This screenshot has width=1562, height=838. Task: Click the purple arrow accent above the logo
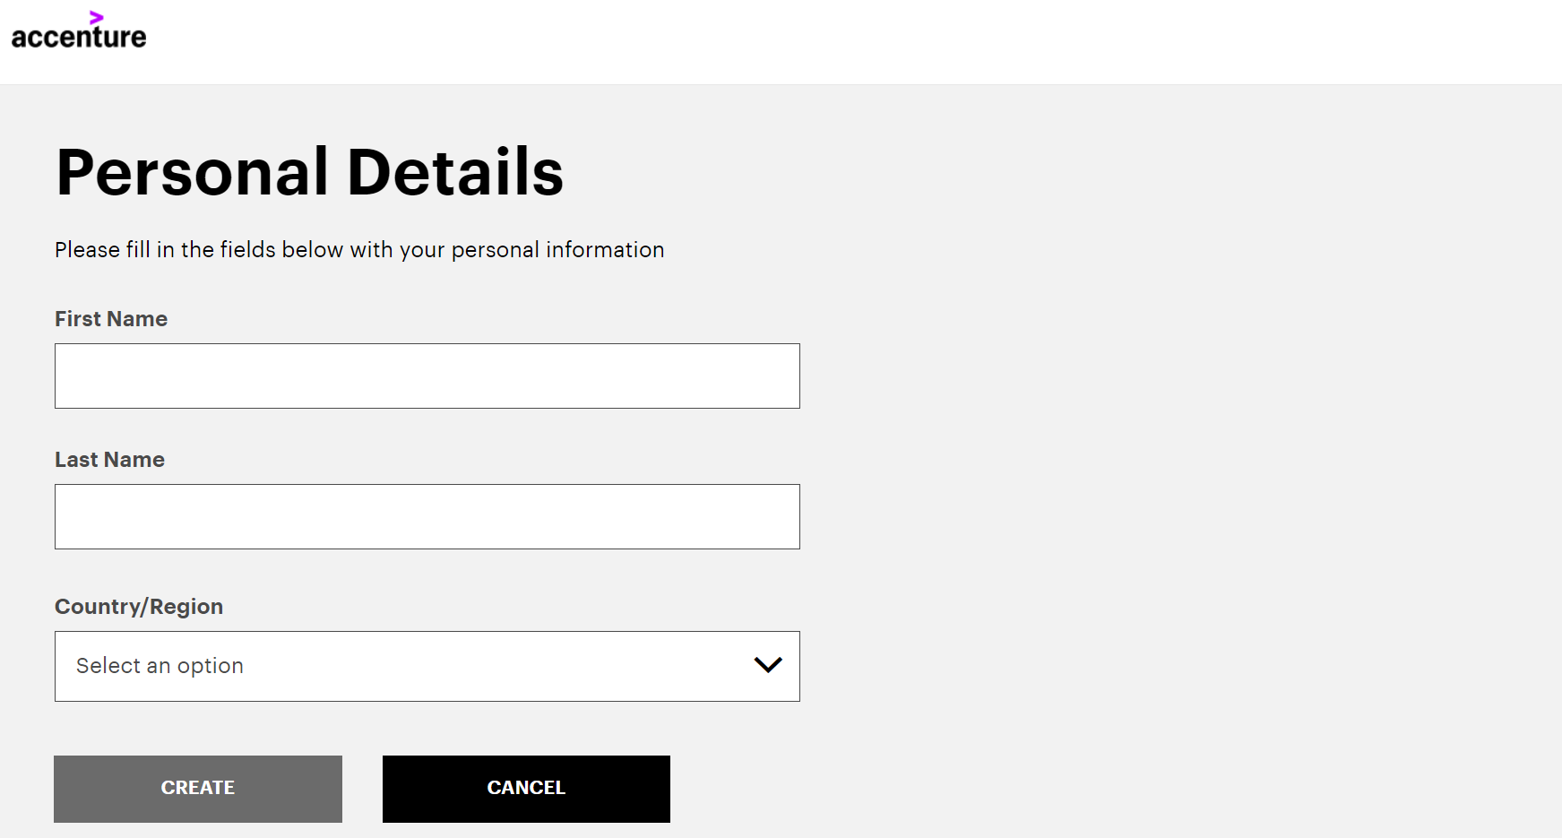pos(97,17)
